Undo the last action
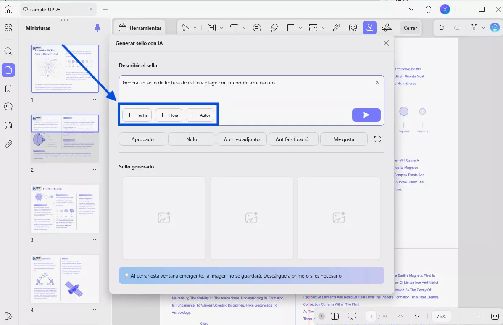 coord(442,28)
